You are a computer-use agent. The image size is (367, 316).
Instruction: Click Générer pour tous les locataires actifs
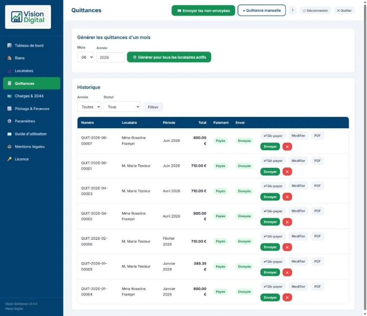[169, 57]
